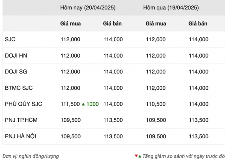Click the green up-arrow beside 1000
225x162 pixels.
pyautogui.click(x=83, y=104)
